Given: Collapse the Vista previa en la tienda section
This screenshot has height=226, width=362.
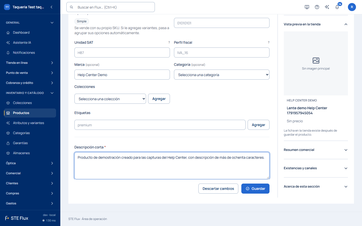Looking at the screenshot, I should (x=316, y=24).
